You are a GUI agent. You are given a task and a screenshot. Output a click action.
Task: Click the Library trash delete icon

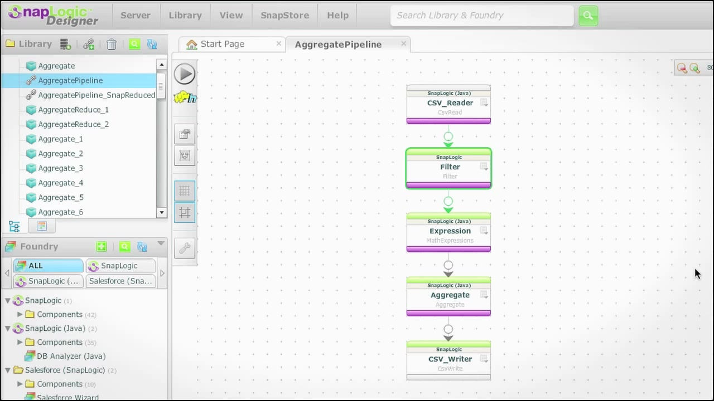pyautogui.click(x=112, y=44)
